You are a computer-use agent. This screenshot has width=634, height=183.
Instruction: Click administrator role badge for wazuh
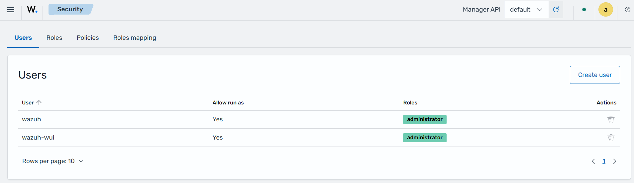425,119
